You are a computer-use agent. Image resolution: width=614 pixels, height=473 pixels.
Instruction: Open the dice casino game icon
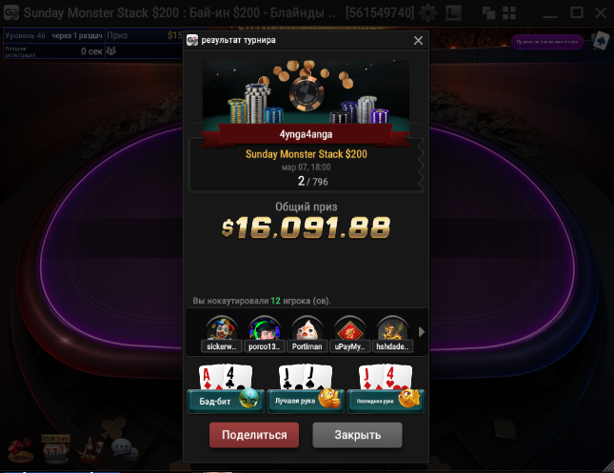[x=20, y=449]
